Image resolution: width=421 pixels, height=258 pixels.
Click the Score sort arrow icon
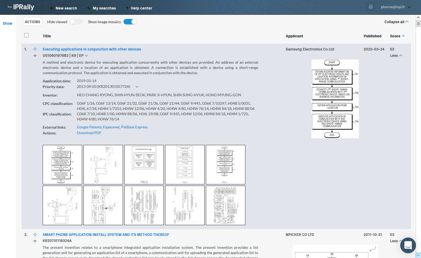click(403, 36)
